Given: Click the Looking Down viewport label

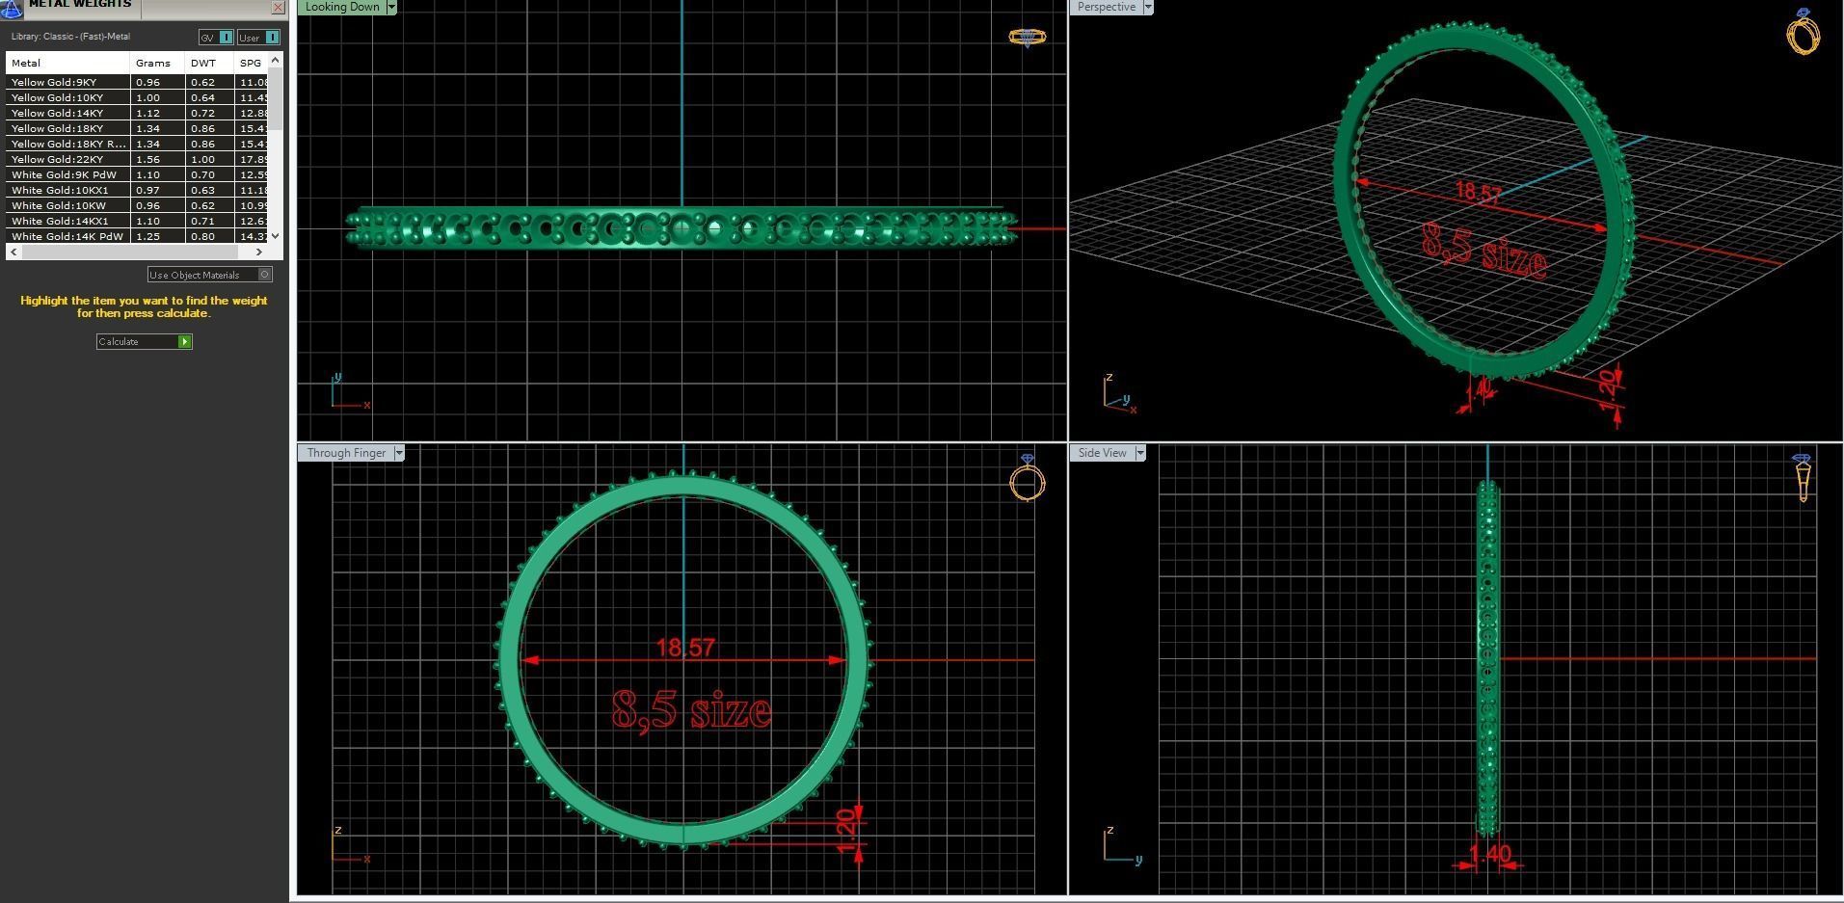Looking at the screenshot, I should pos(342,7).
